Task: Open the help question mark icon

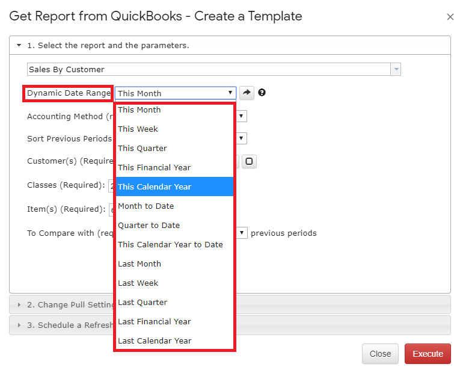Action: (x=262, y=93)
